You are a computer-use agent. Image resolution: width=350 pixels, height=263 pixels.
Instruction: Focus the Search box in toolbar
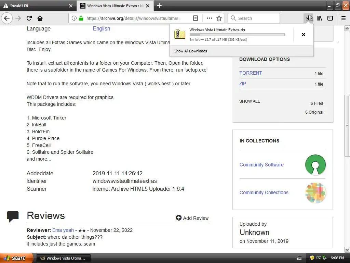tap(254, 18)
